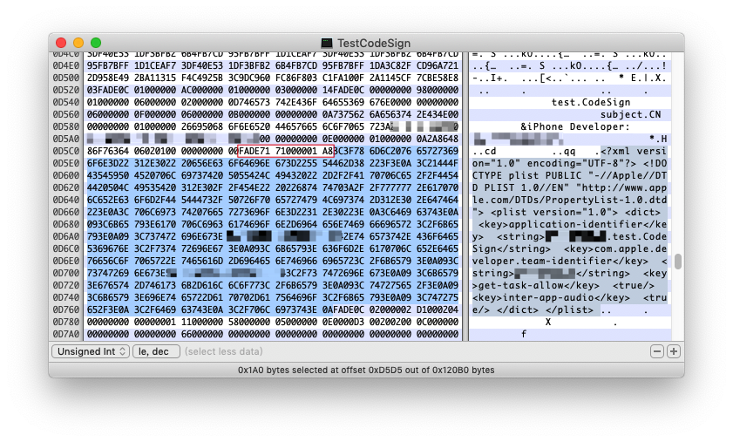
Task: Click ASCII text 'subject.CN'
Action: coord(631,114)
